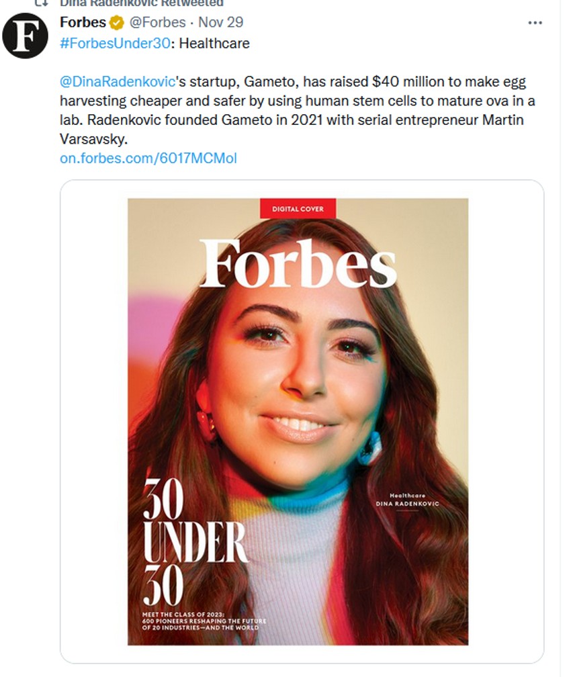571x677 pixels.
Task: Click the 'Healthcare DINA RADENKOVIC' cover caption
Action: point(405,499)
